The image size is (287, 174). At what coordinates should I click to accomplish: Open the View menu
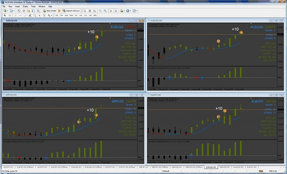click(10, 6)
